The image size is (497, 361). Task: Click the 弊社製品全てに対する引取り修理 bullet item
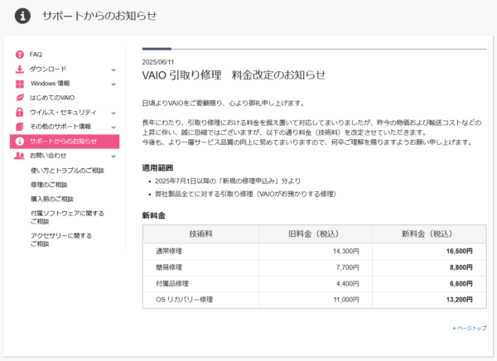pyautogui.click(x=245, y=194)
